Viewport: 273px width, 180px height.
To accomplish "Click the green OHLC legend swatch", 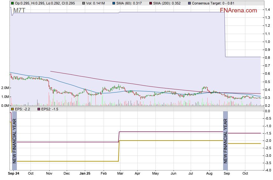I will [x=12, y=3].
